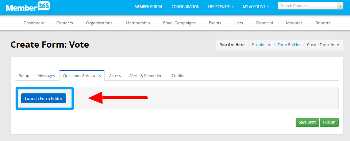Open Email Campaigns in navigation

click(x=179, y=23)
